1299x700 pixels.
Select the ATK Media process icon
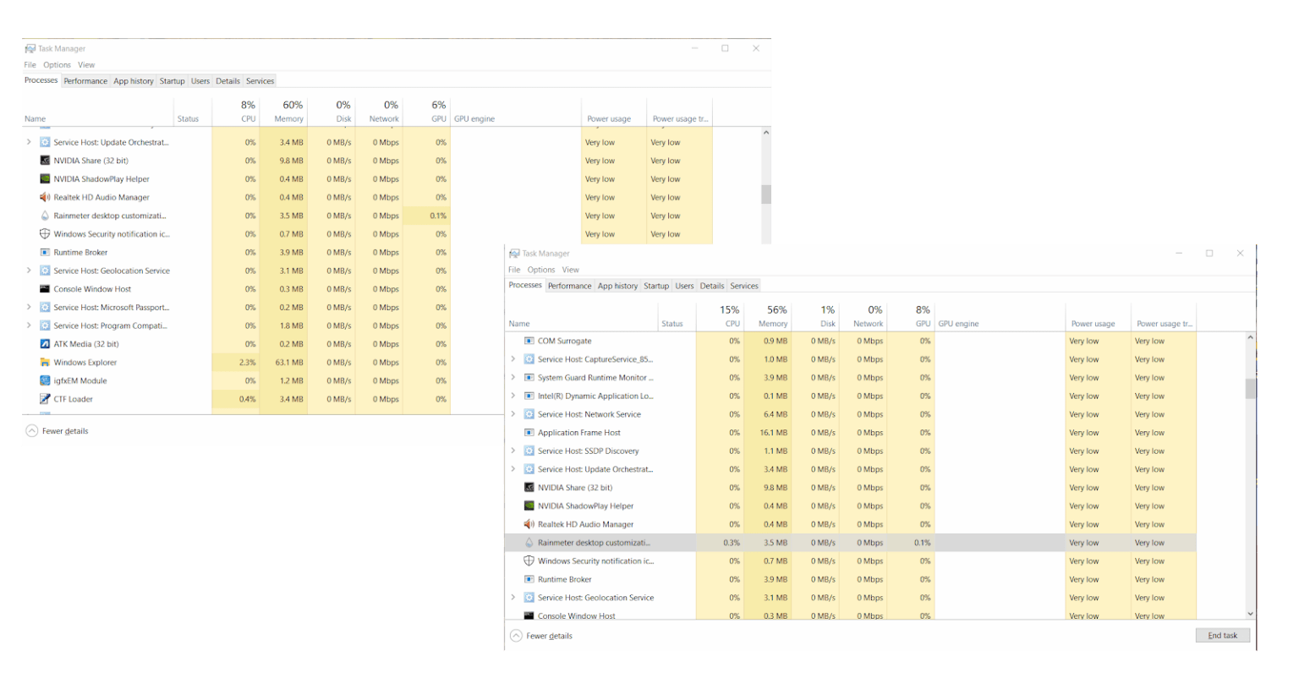(46, 343)
